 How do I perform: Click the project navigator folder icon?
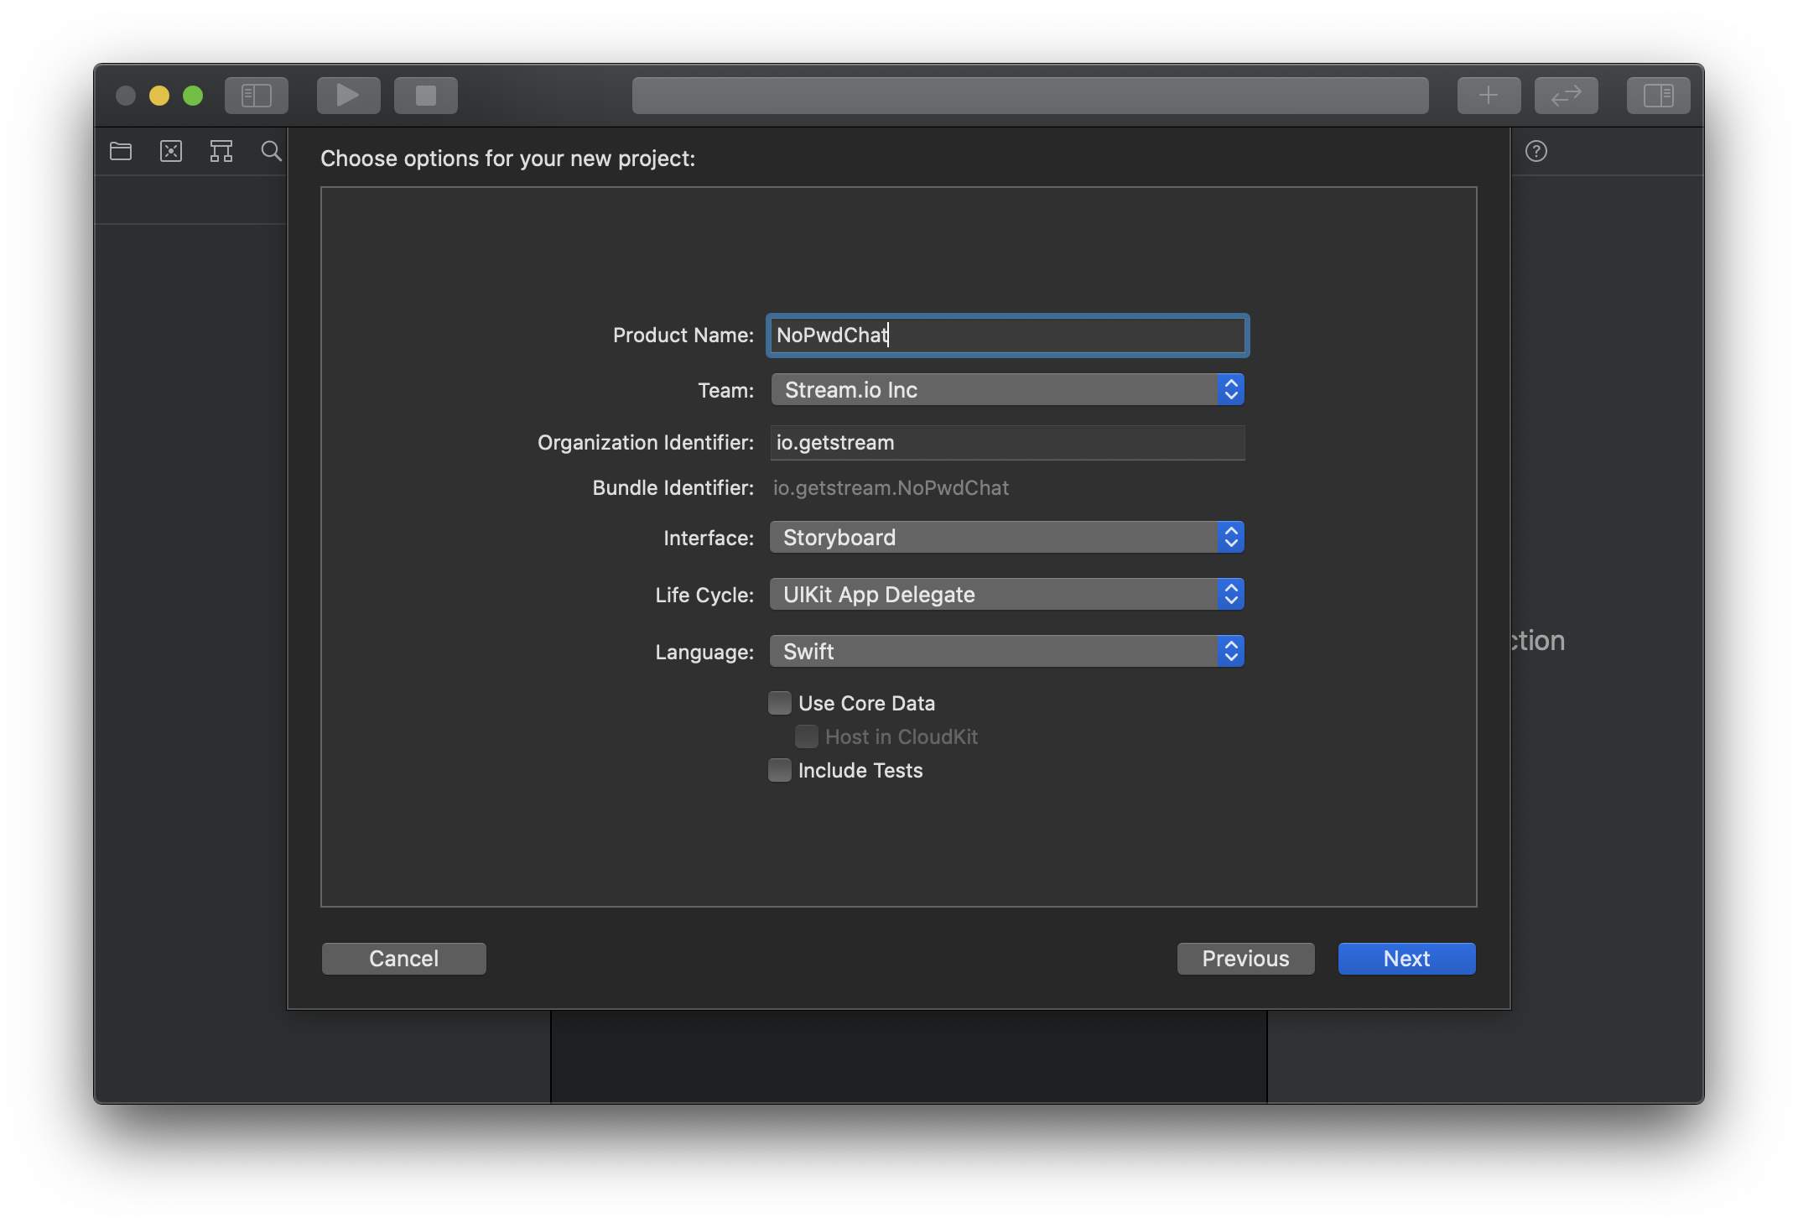[122, 150]
